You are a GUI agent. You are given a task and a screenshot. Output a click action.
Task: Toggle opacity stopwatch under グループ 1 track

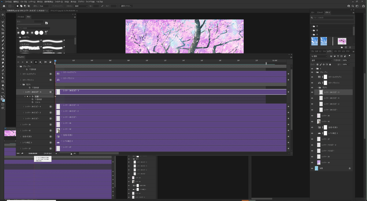(x=27, y=69)
